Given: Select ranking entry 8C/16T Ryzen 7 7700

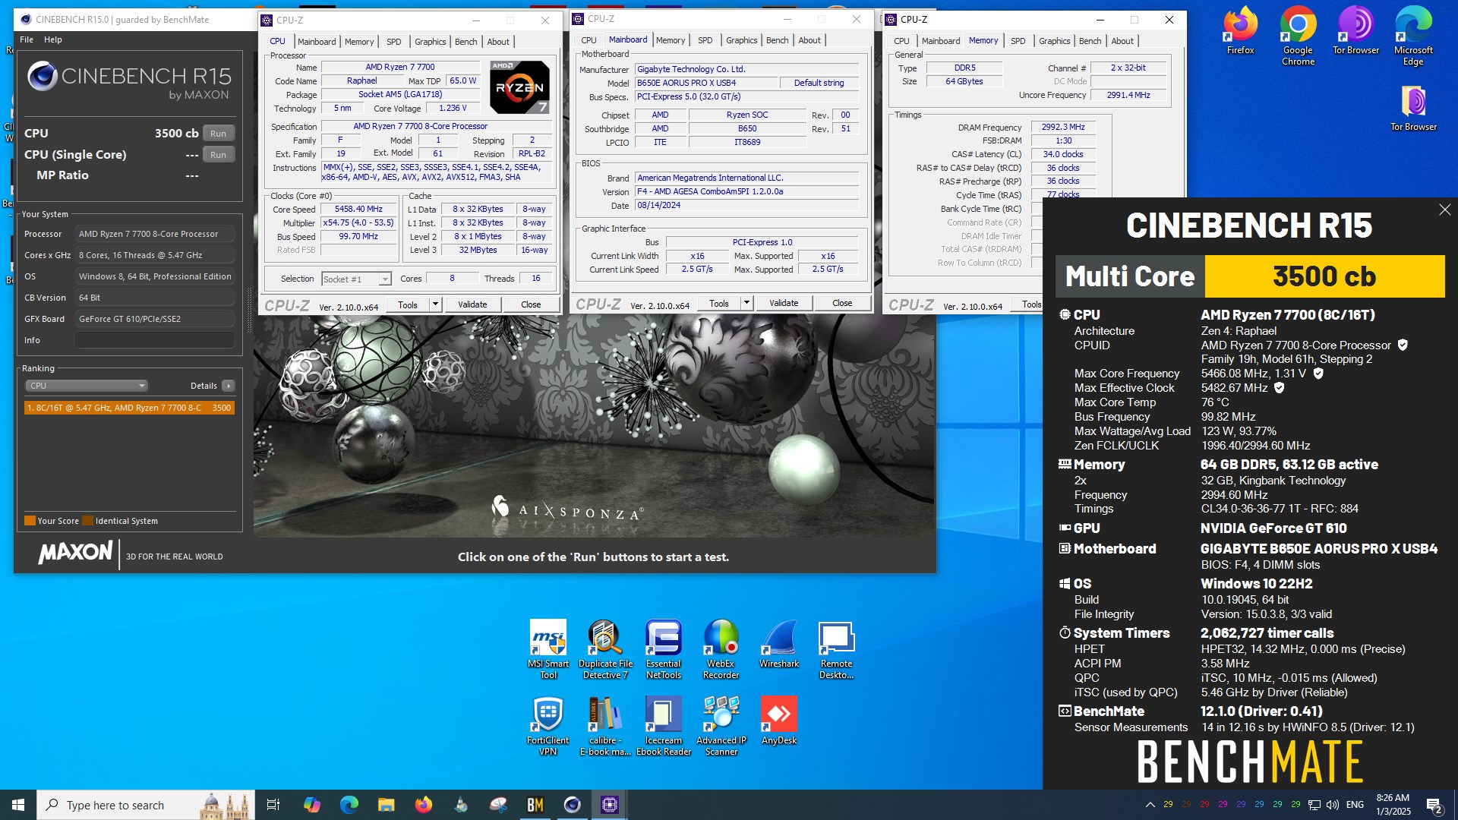Looking at the screenshot, I should tap(129, 408).
